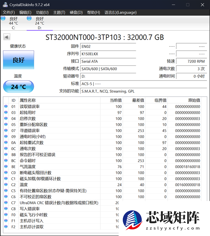The width and height of the screenshot is (210, 236).
Task: Click the standard field ACS-5
Action: pyautogui.click(x=143, y=84)
